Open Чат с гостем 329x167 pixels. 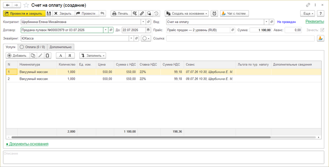[x=234, y=14]
